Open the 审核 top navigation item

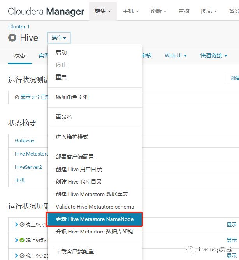(184, 11)
